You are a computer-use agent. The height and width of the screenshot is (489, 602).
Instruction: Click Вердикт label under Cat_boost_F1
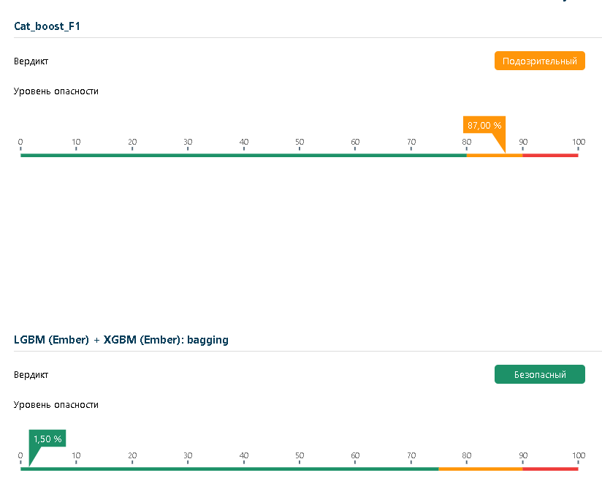point(31,61)
